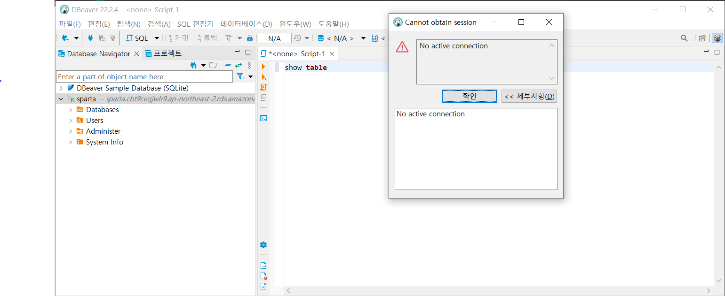Open the SQL 편집기 menu

coord(195,24)
